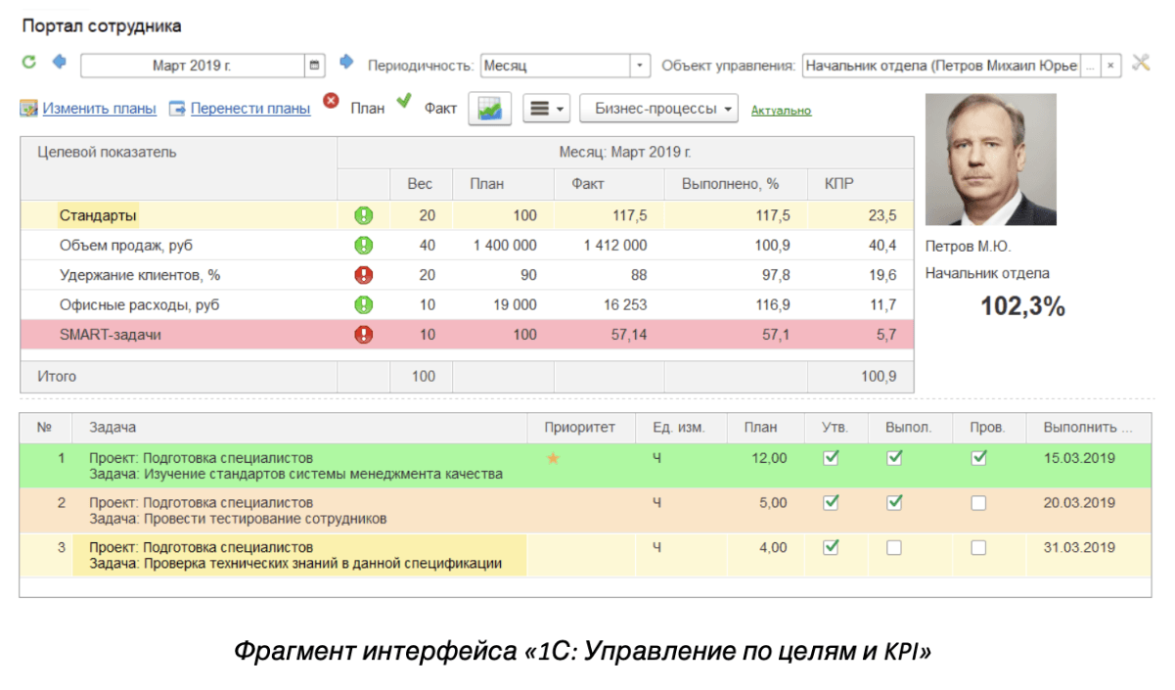Image resolution: width=1175 pixels, height=690 pixels.
Task: Click the green check Fact icon
Action: 404,100
